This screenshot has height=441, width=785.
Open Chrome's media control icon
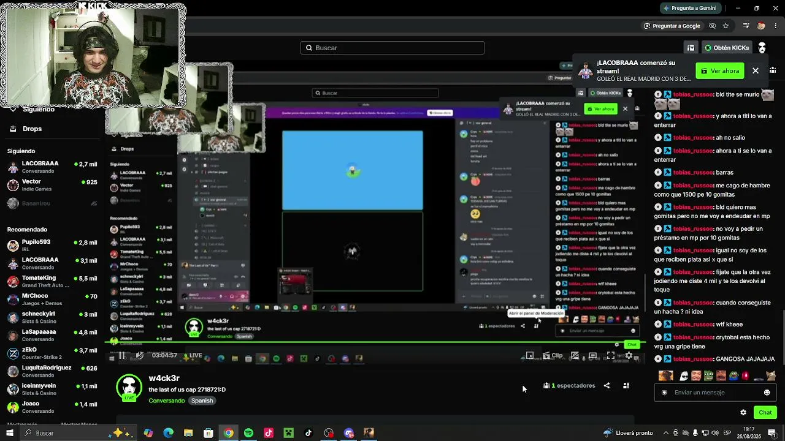tap(746, 26)
